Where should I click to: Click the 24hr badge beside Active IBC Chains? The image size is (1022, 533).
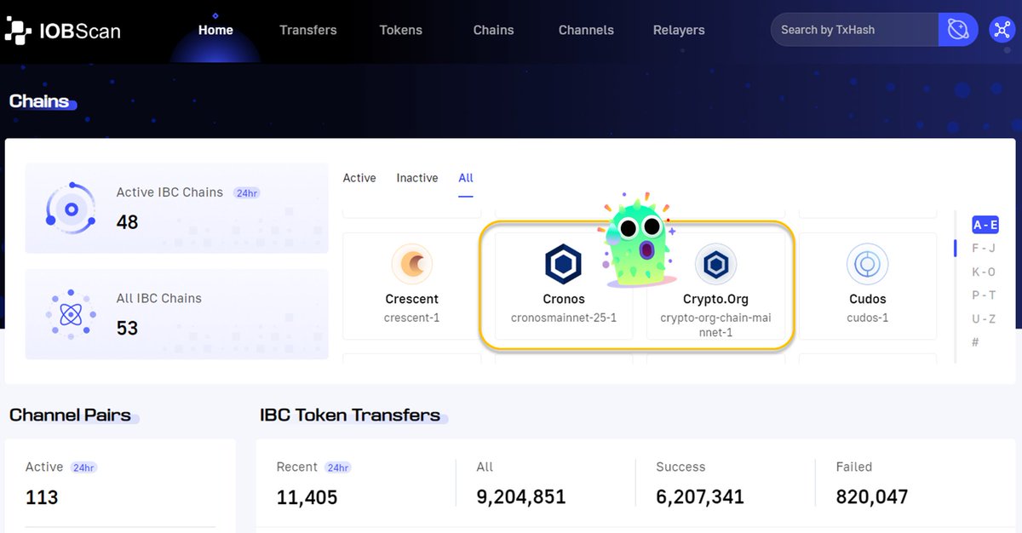247,193
